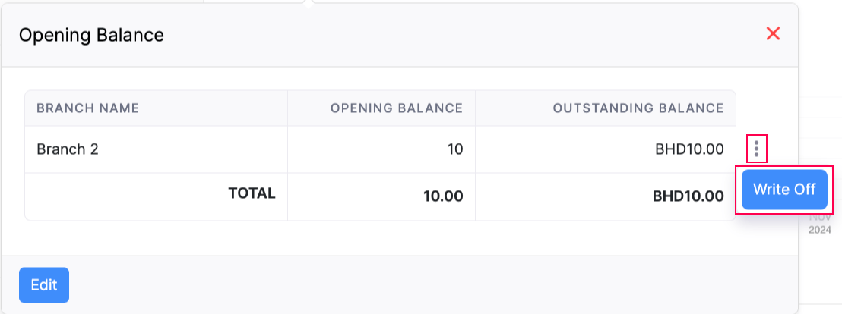
Task: Select the bold total outstanding BHD10.00
Action: pos(688,196)
